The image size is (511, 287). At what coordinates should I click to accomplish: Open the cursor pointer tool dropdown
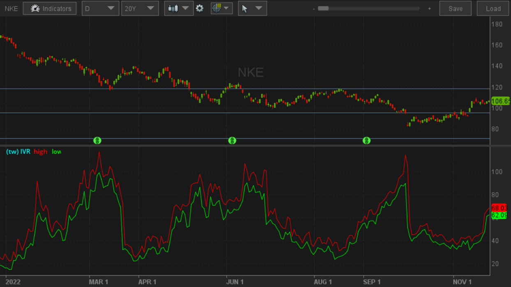pos(252,9)
